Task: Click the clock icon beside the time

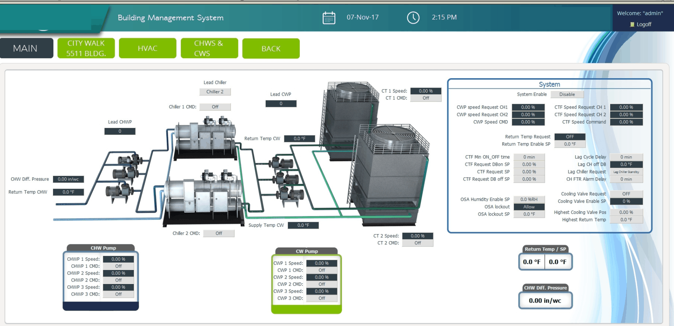Action: pos(413,18)
